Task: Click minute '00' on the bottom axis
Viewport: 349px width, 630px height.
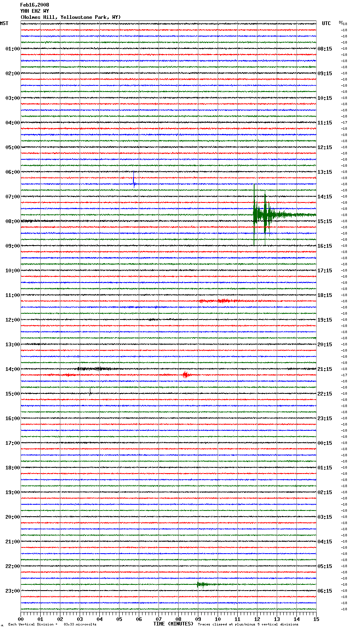Action: pos(21,619)
